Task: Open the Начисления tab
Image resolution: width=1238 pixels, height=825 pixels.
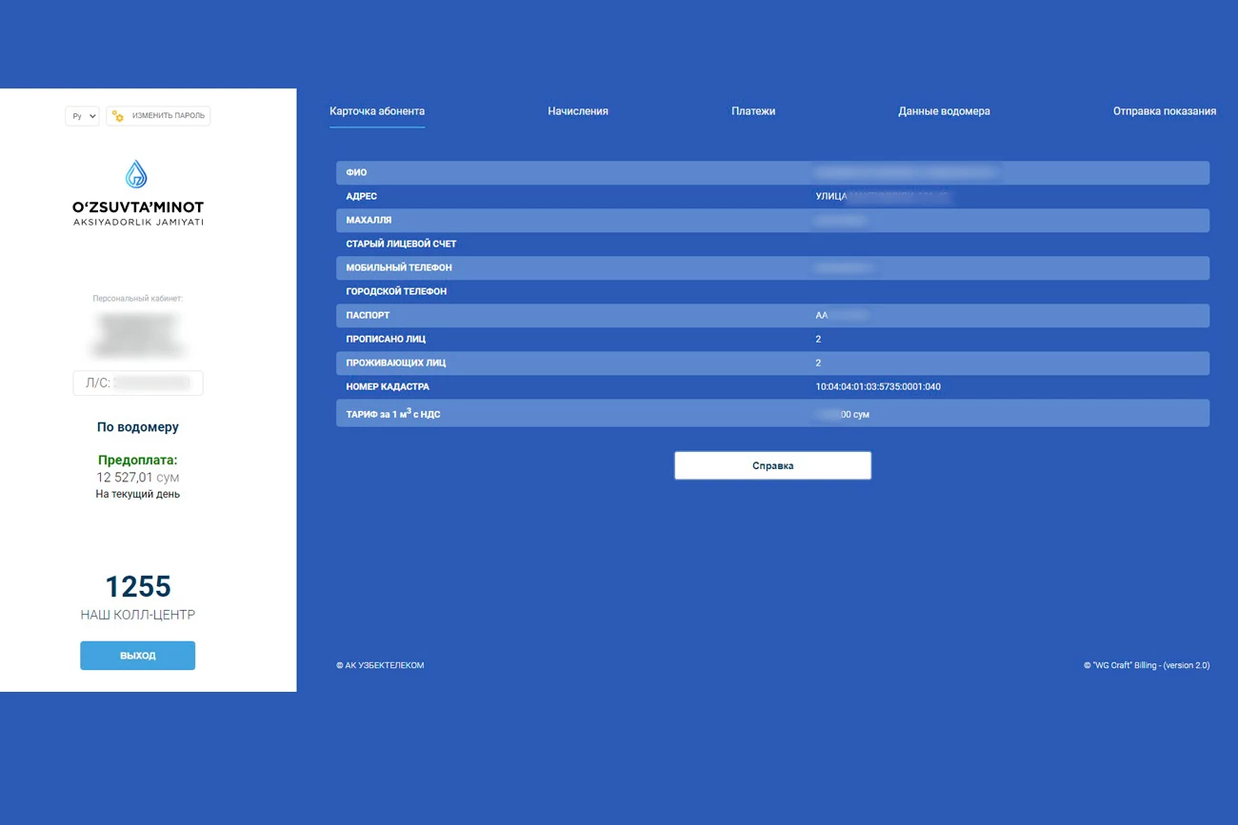Action: pyautogui.click(x=578, y=111)
